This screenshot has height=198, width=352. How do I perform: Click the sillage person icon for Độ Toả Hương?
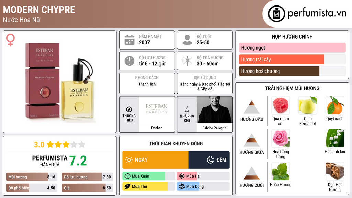click(x=187, y=61)
